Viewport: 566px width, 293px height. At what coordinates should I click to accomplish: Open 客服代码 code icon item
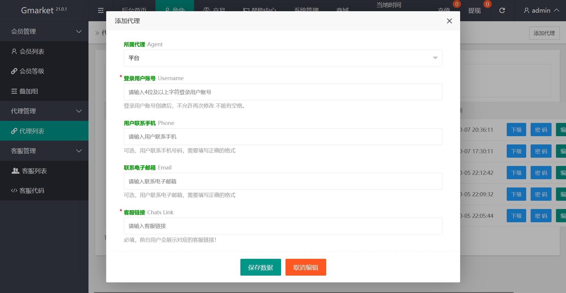[x=28, y=191]
